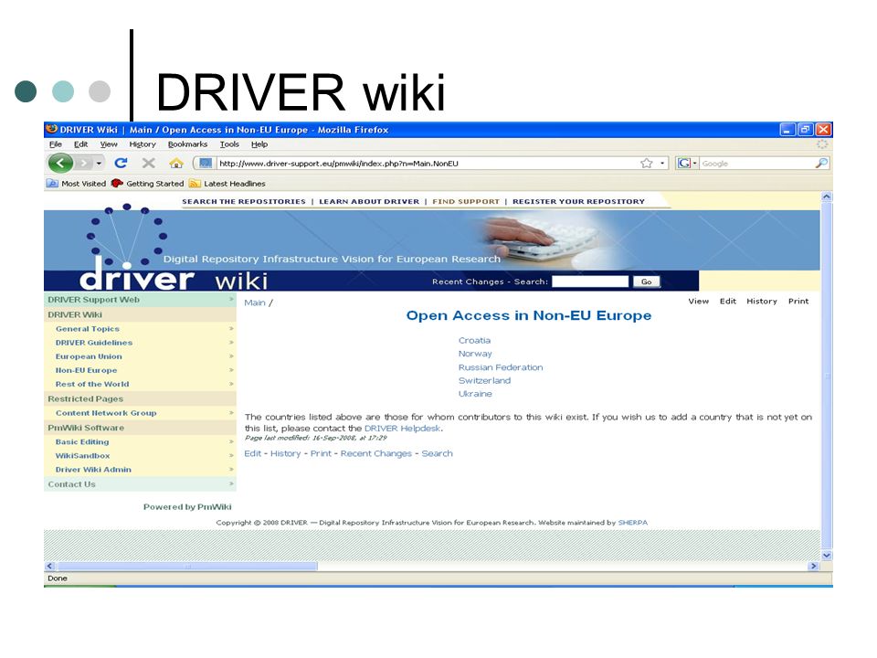Screen dimensions: 877x658
Task: Click the horizontal scrollbar right arrow
Action: click(x=814, y=567)
